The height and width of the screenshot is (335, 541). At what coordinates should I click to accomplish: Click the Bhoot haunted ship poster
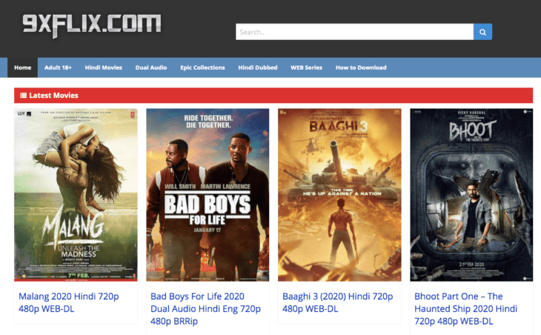[x=471, y=195]
